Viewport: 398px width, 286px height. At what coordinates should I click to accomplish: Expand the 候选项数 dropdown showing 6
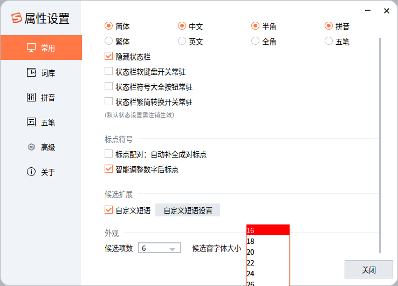[x=160, y=248]
